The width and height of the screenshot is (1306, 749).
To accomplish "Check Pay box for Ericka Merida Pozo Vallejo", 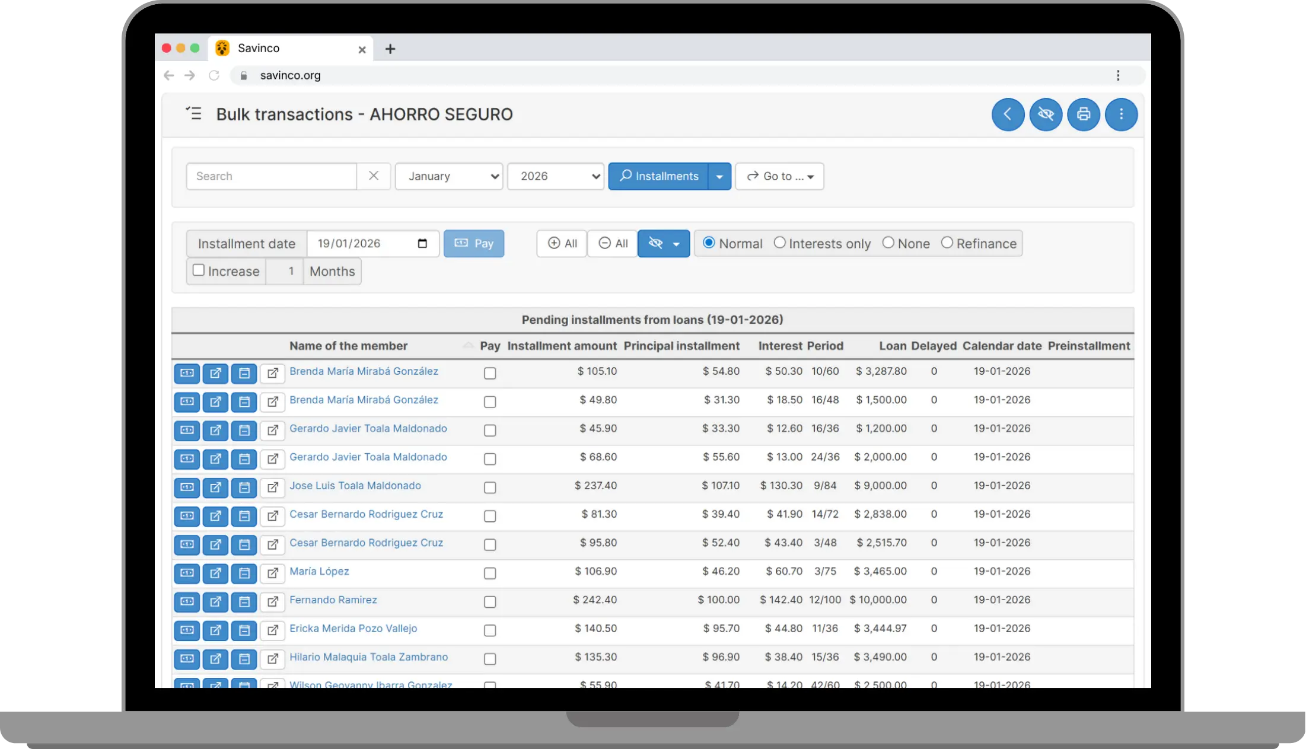I will pyautogui.click(x=489, y=630).
